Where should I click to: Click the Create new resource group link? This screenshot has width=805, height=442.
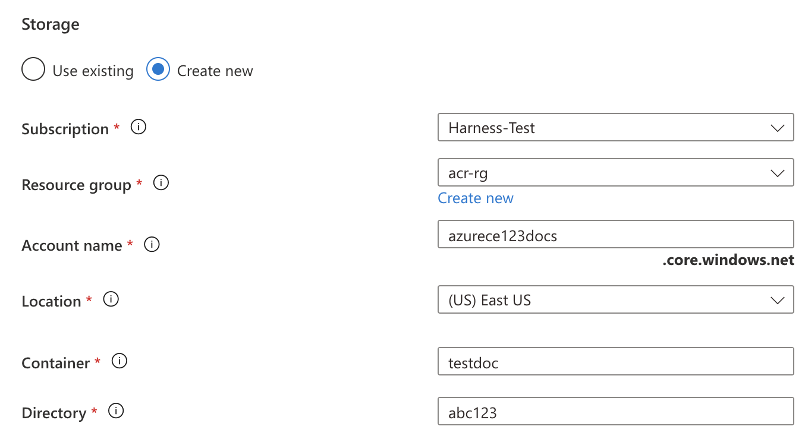pyautogui.click(x=476, y=198)
